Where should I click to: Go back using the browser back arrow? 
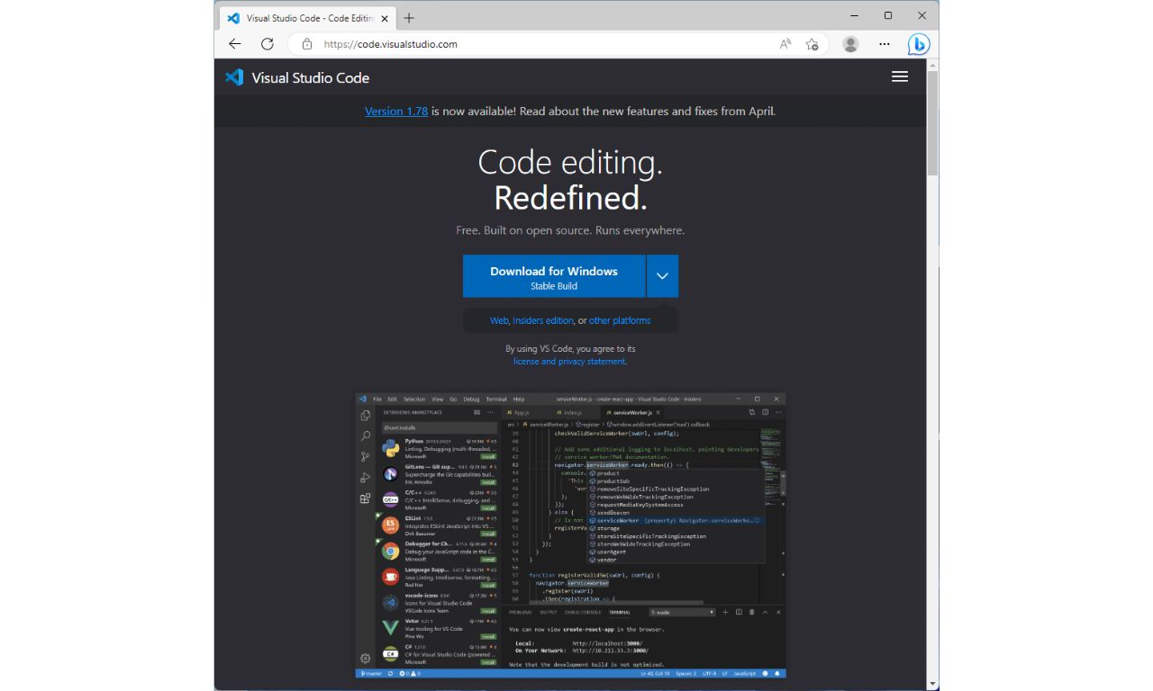click(x=235, y=44)
